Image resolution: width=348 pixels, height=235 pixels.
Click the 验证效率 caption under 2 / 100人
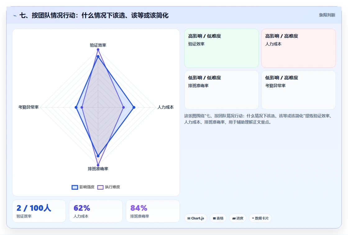[24, 216]
